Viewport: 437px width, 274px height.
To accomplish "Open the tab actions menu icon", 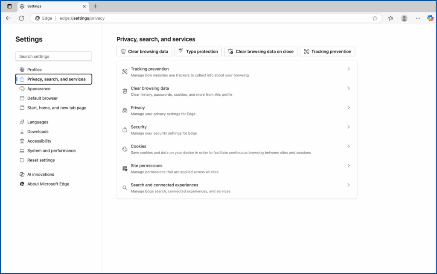I will point(9,6).
